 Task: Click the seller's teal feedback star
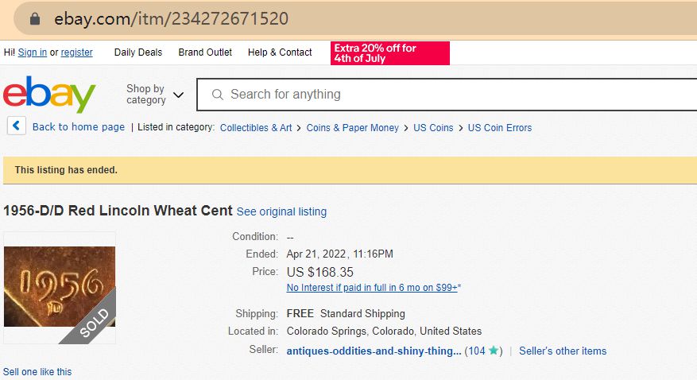[x=493, y=351]
